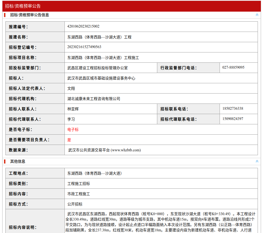Click the 工程地点 label cell
The height and width of the screenshot is (233, 273).
tap(35, 173)
